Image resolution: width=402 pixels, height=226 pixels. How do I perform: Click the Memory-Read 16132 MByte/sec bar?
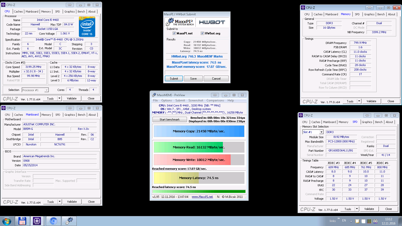(199, 147)
